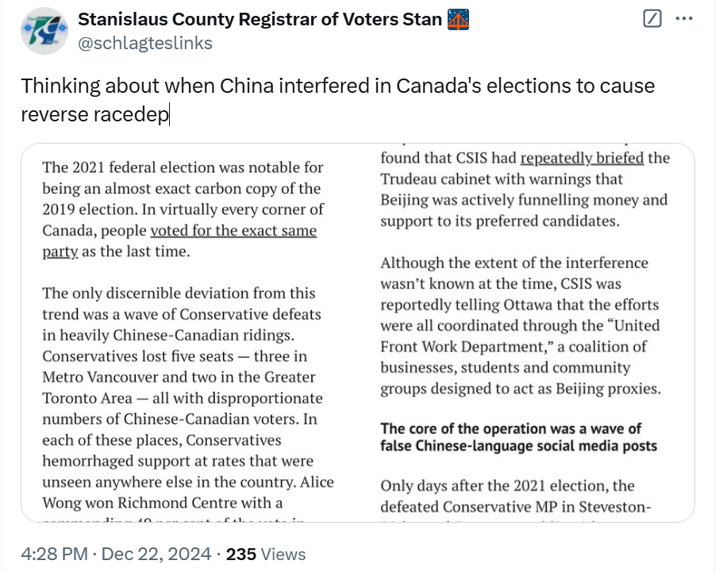
Task: Click the 235 Views counter
Action: [x=266, y=554]
